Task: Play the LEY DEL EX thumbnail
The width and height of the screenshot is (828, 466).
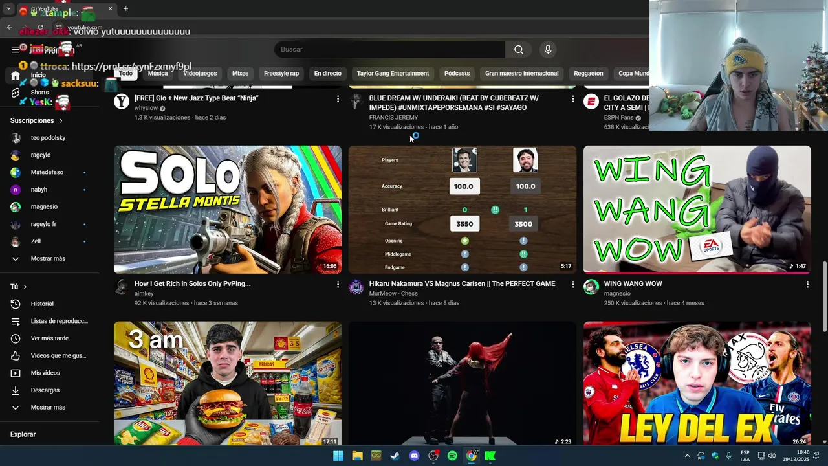Action: click(x=697, y=383)
